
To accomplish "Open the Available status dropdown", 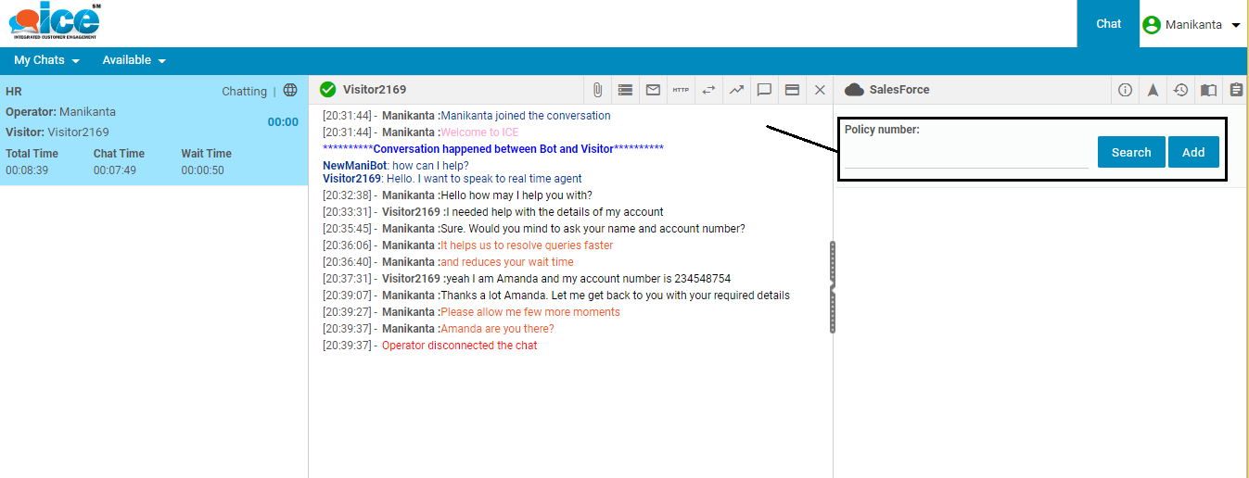I will click(134, 60).
